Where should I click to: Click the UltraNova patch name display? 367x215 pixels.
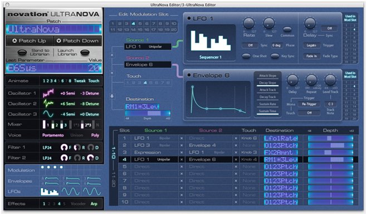(54, 30)
